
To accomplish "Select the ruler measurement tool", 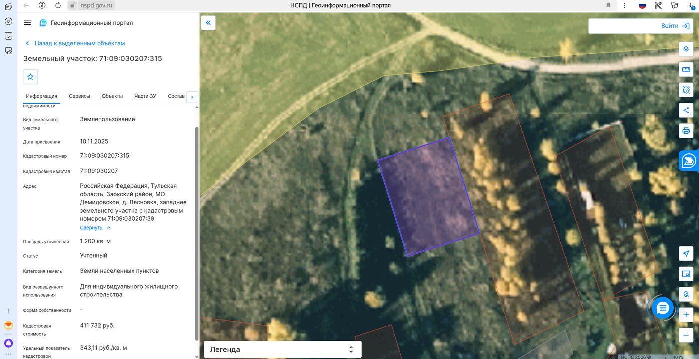I will (686, 69).
